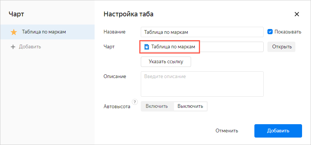The image size is (311, 145).
Task: Open the Автовысота help question mark
Action: (x=135, y=102)
